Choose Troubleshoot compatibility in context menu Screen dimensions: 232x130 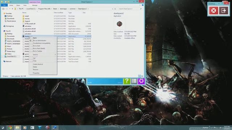42,43
